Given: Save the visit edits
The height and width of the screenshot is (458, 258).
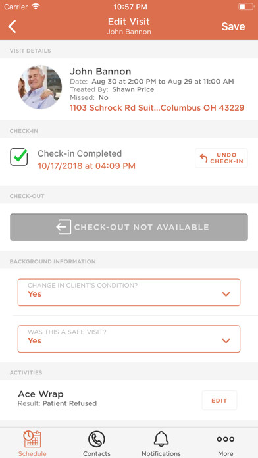Looking at the screenshot, I should 233,26.
